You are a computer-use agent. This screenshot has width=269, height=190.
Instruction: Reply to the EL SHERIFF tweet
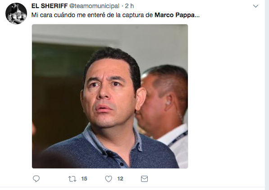click(x=36, y=179)
